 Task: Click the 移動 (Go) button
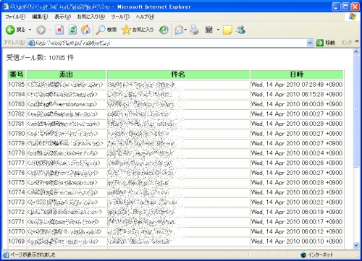click(326, 43)
